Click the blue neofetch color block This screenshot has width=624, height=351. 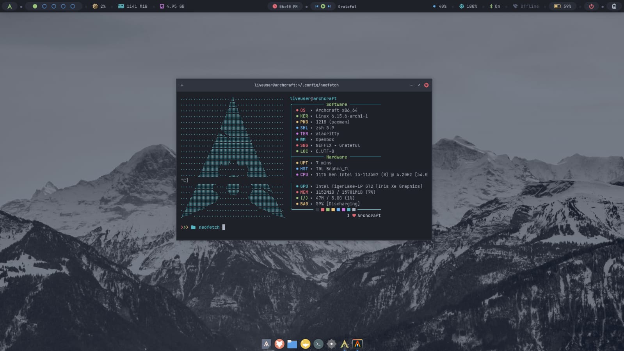pos(338,210)
